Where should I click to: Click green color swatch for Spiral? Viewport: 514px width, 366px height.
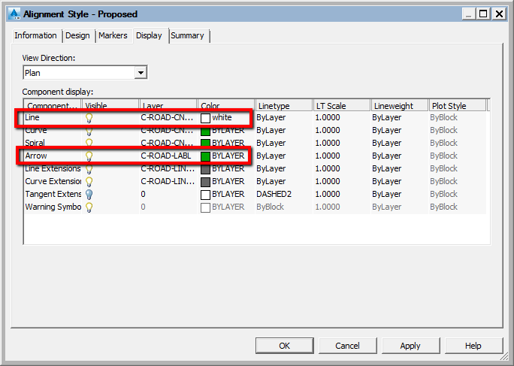(205, 144)
